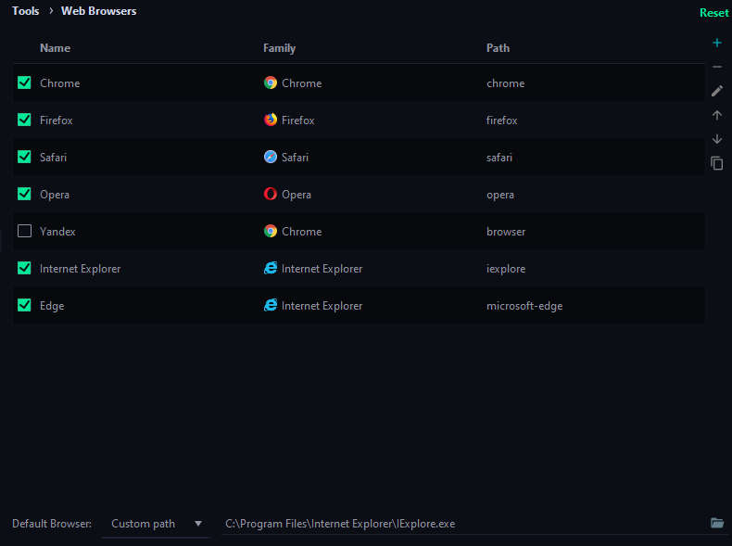Select the Chrome name cell
The width and height of the screenshot is (732, 546).
(x=59, y=83)
